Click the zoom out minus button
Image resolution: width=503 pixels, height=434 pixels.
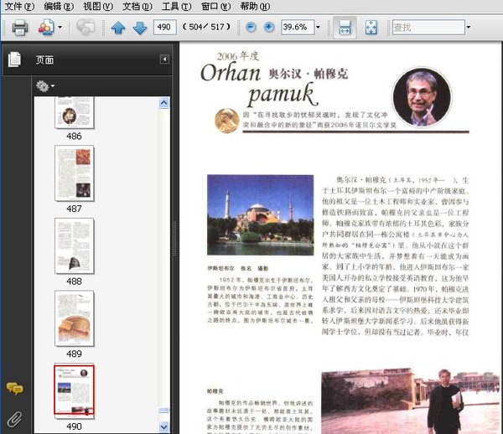[251, 28]
